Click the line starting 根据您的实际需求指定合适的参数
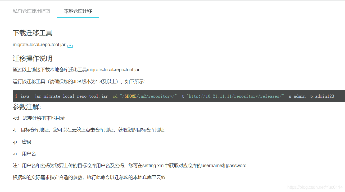This screenshot has height=192, width=345. click(89, 177)
